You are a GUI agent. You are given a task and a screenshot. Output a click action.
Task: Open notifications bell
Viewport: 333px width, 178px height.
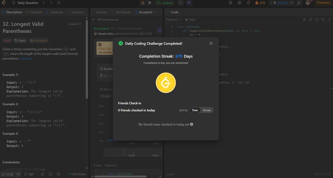click(248, 3)
